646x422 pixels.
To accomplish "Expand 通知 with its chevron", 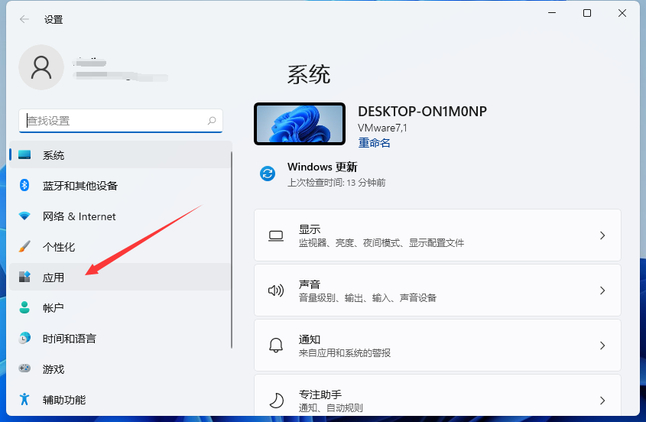I will point(602,346).
